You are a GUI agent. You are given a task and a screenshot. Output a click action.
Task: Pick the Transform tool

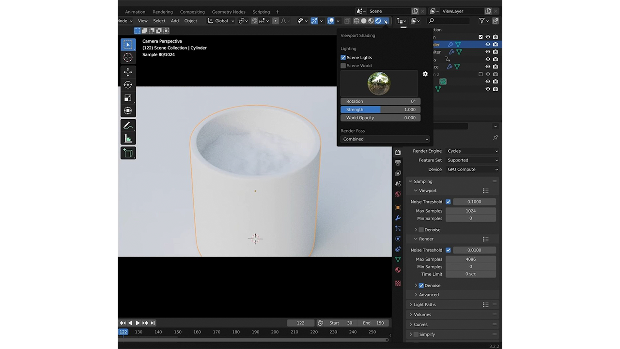(x=128, y=111)
